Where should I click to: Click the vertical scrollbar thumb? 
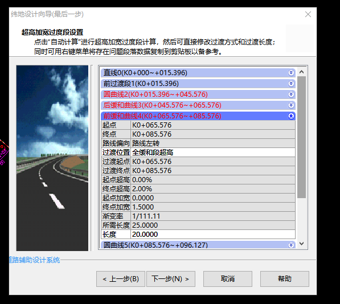tap(301, 137)
